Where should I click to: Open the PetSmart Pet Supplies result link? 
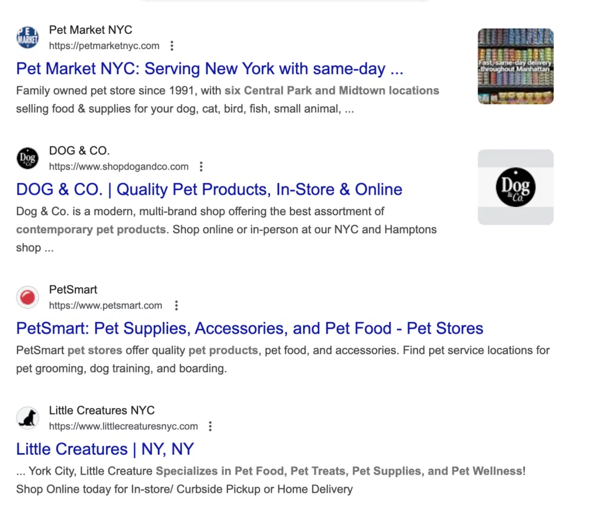(x=250, y=328)
